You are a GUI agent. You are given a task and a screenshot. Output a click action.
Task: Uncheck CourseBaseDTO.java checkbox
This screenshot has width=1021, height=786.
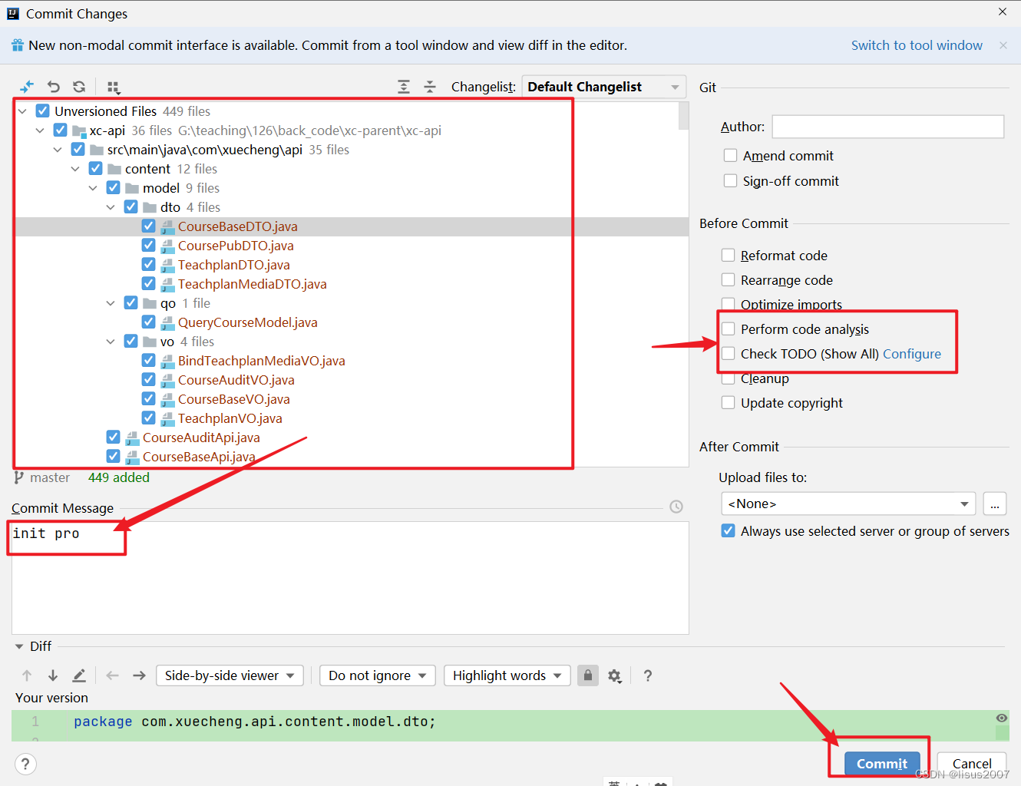149,226
